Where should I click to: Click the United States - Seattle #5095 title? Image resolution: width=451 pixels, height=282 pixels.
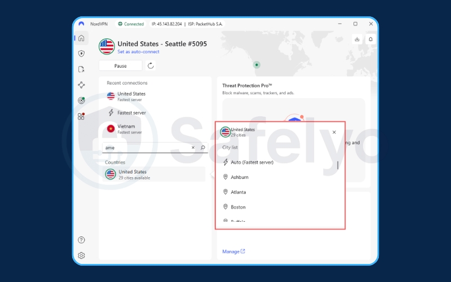(x=162, y=44)
